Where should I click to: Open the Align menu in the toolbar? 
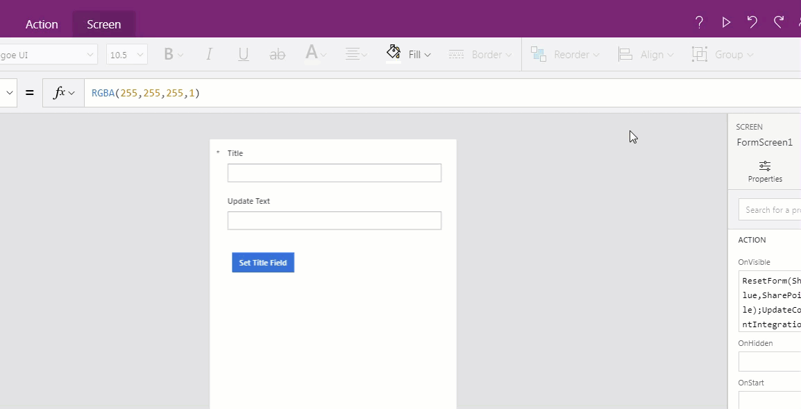click(x=646, y=53)
